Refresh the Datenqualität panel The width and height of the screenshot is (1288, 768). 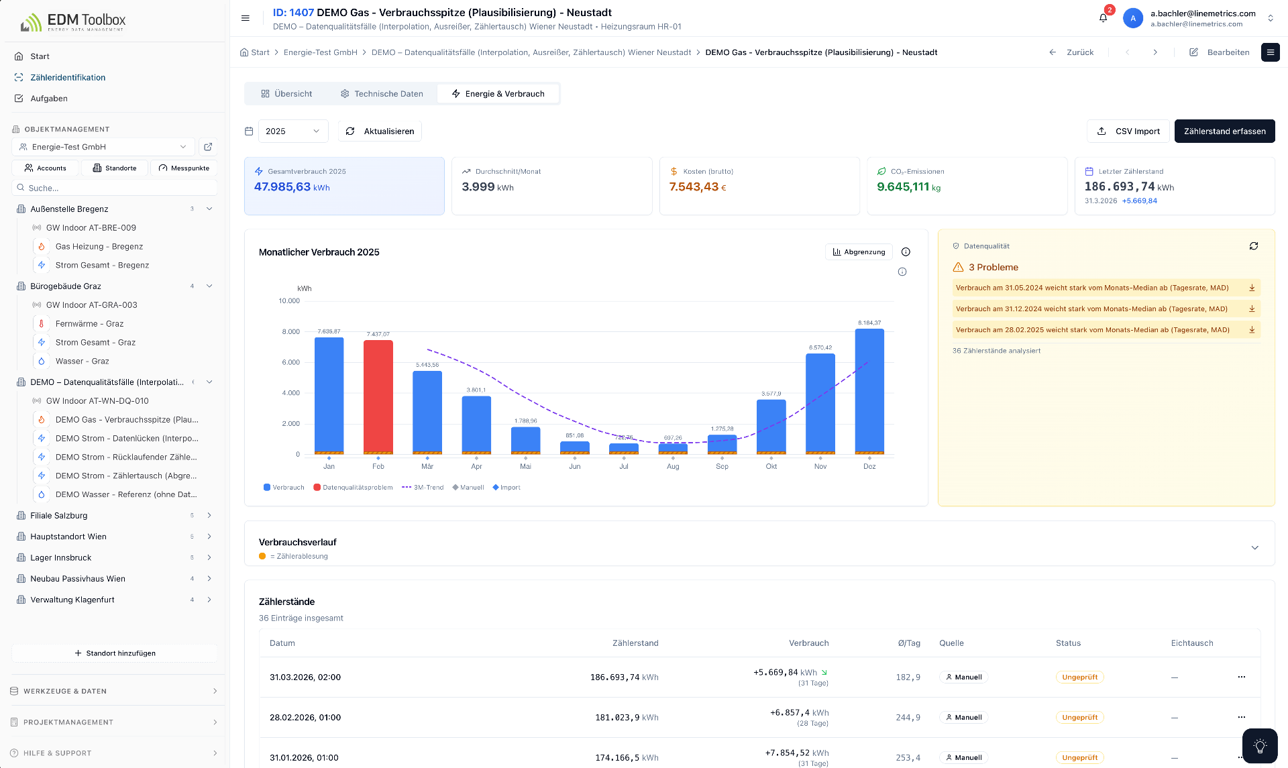click(1254, 246)
